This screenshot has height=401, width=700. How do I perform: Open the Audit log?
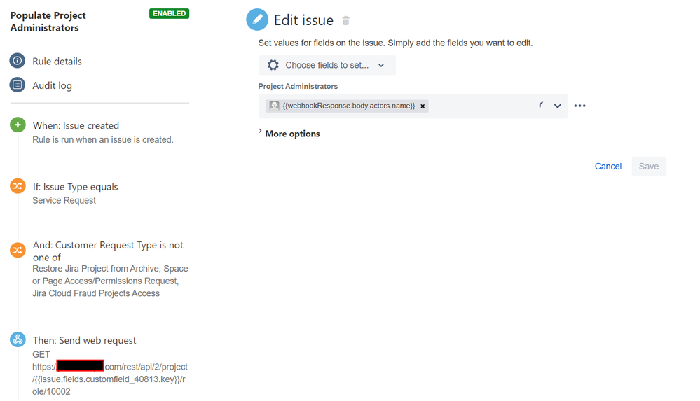[52, 85]
